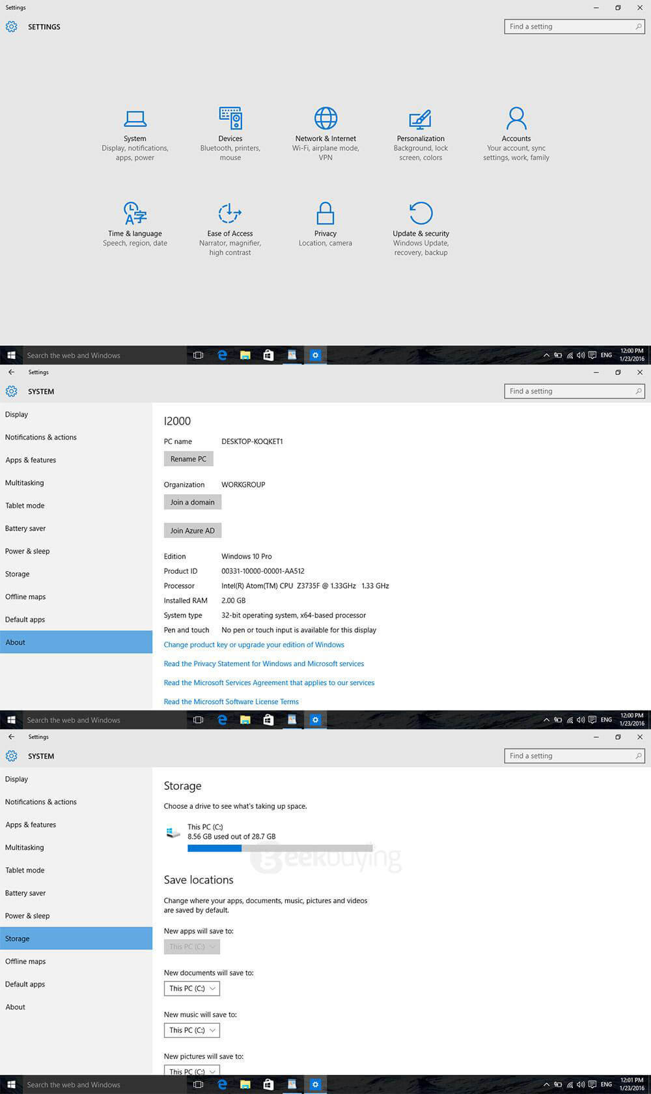
Task: Click the DESKTOP-KOQKET1 PC name text
Action: tap(252, 442)
